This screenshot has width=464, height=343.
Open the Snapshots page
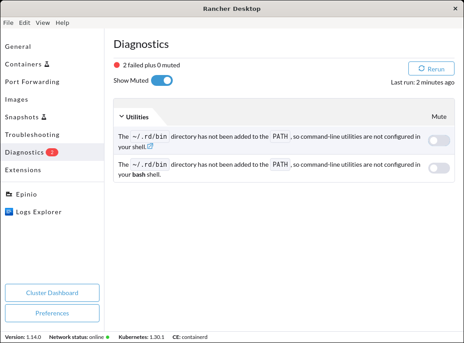tap(52, 117)
